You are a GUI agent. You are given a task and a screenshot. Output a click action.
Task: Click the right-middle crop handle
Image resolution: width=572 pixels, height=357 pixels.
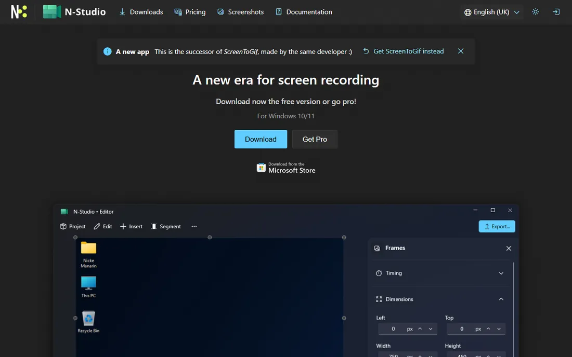[344, 318]
